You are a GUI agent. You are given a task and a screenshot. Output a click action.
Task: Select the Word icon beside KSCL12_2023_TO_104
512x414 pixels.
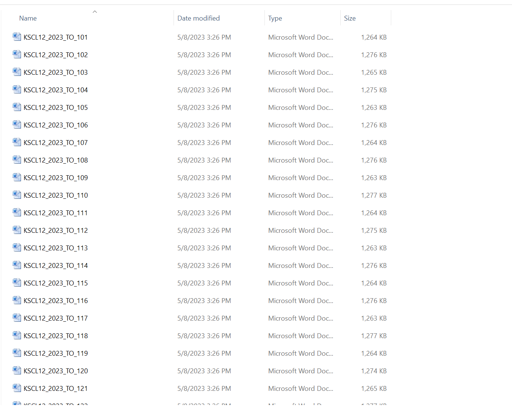(16, 89)
